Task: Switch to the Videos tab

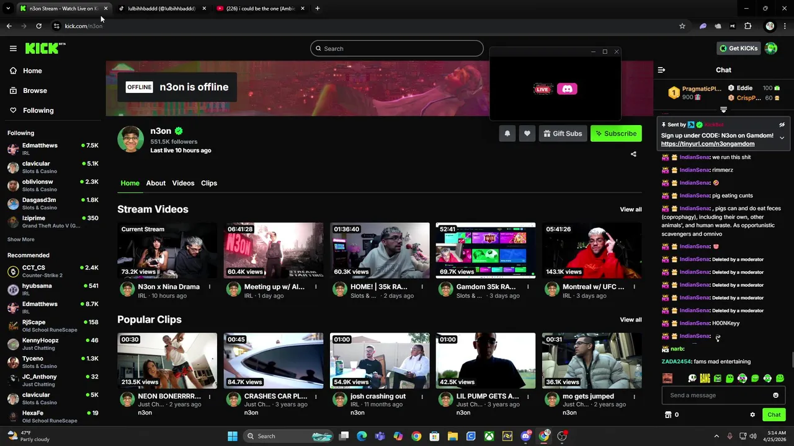Action: click(x=183, y=183)
